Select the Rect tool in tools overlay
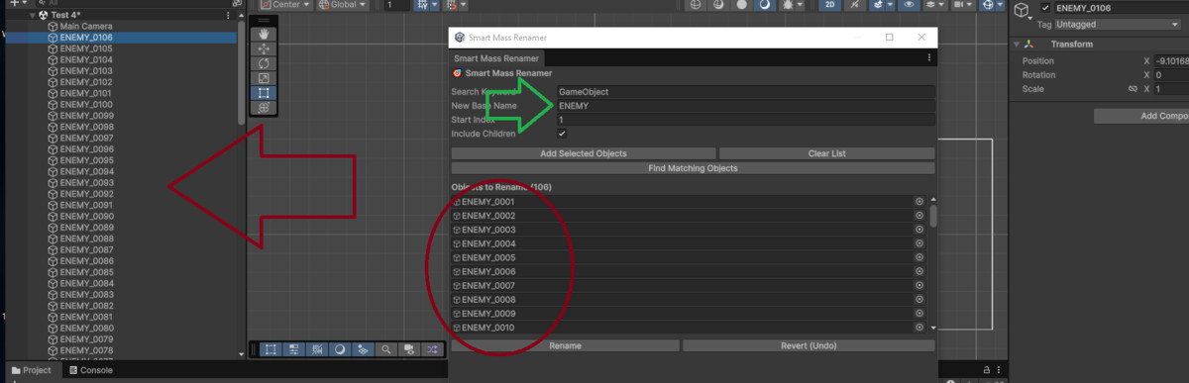The height and width of the screenshot is (383, 1189). coord(265,93)
